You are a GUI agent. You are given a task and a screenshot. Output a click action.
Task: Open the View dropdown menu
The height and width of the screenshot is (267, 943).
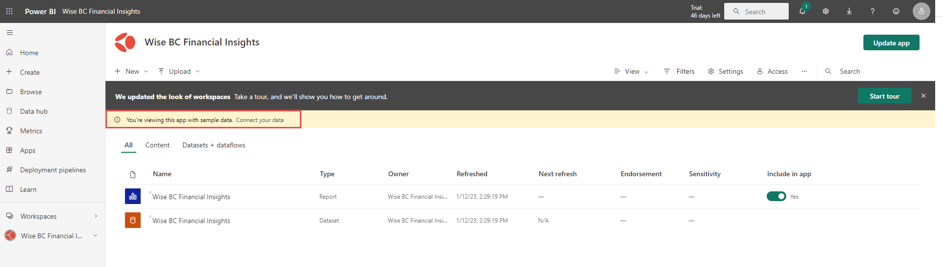(x=631, y=71)
